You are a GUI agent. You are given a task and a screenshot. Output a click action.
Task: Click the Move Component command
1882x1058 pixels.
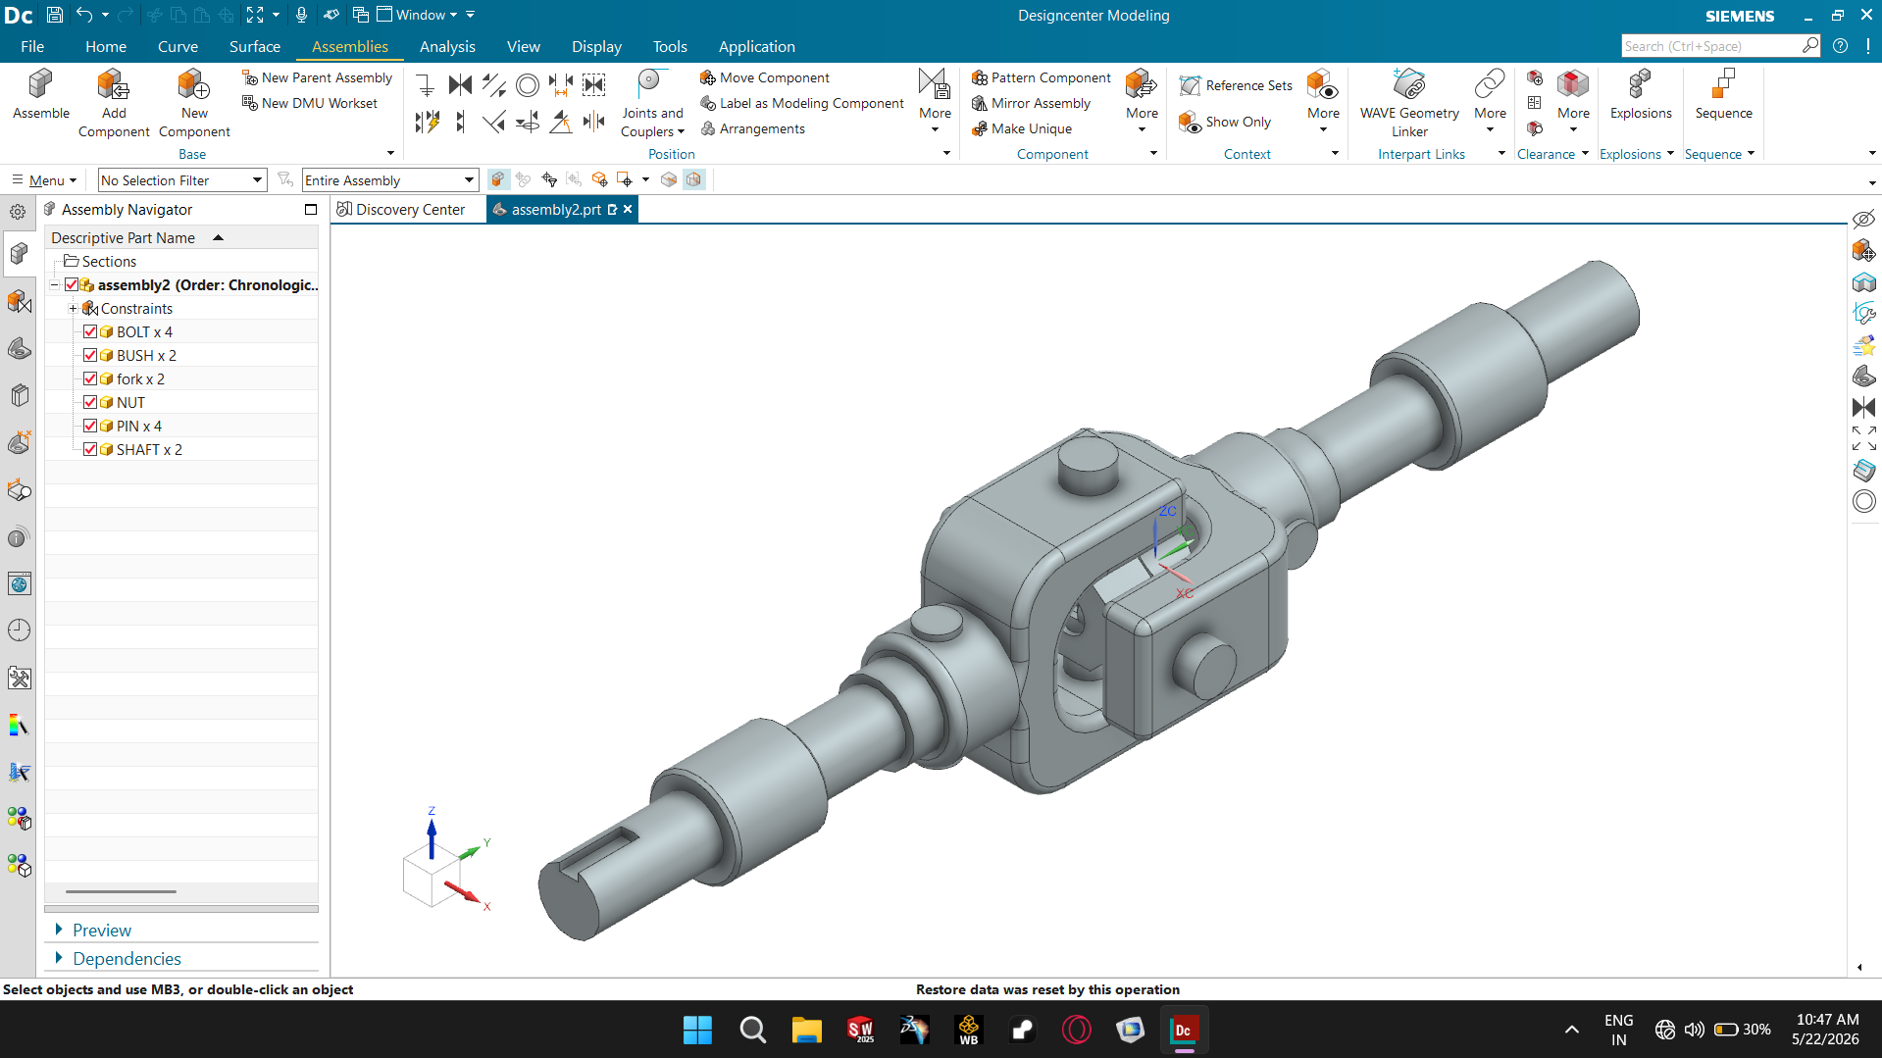[x=765, y=77]
